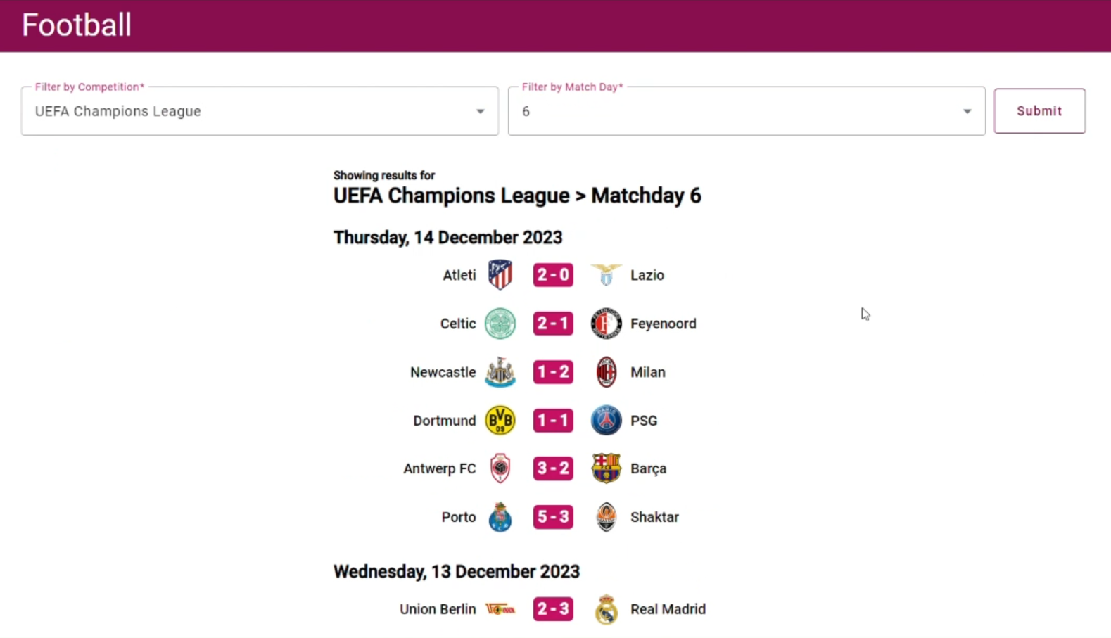Click the Atleti club crest
The height and width of the screenshot is (638, 1111).
click(x=500, y=275)
